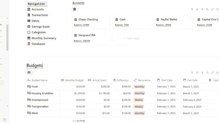Open the Transportation budget row
Screen dimensions: 219x123
[40, 107]
